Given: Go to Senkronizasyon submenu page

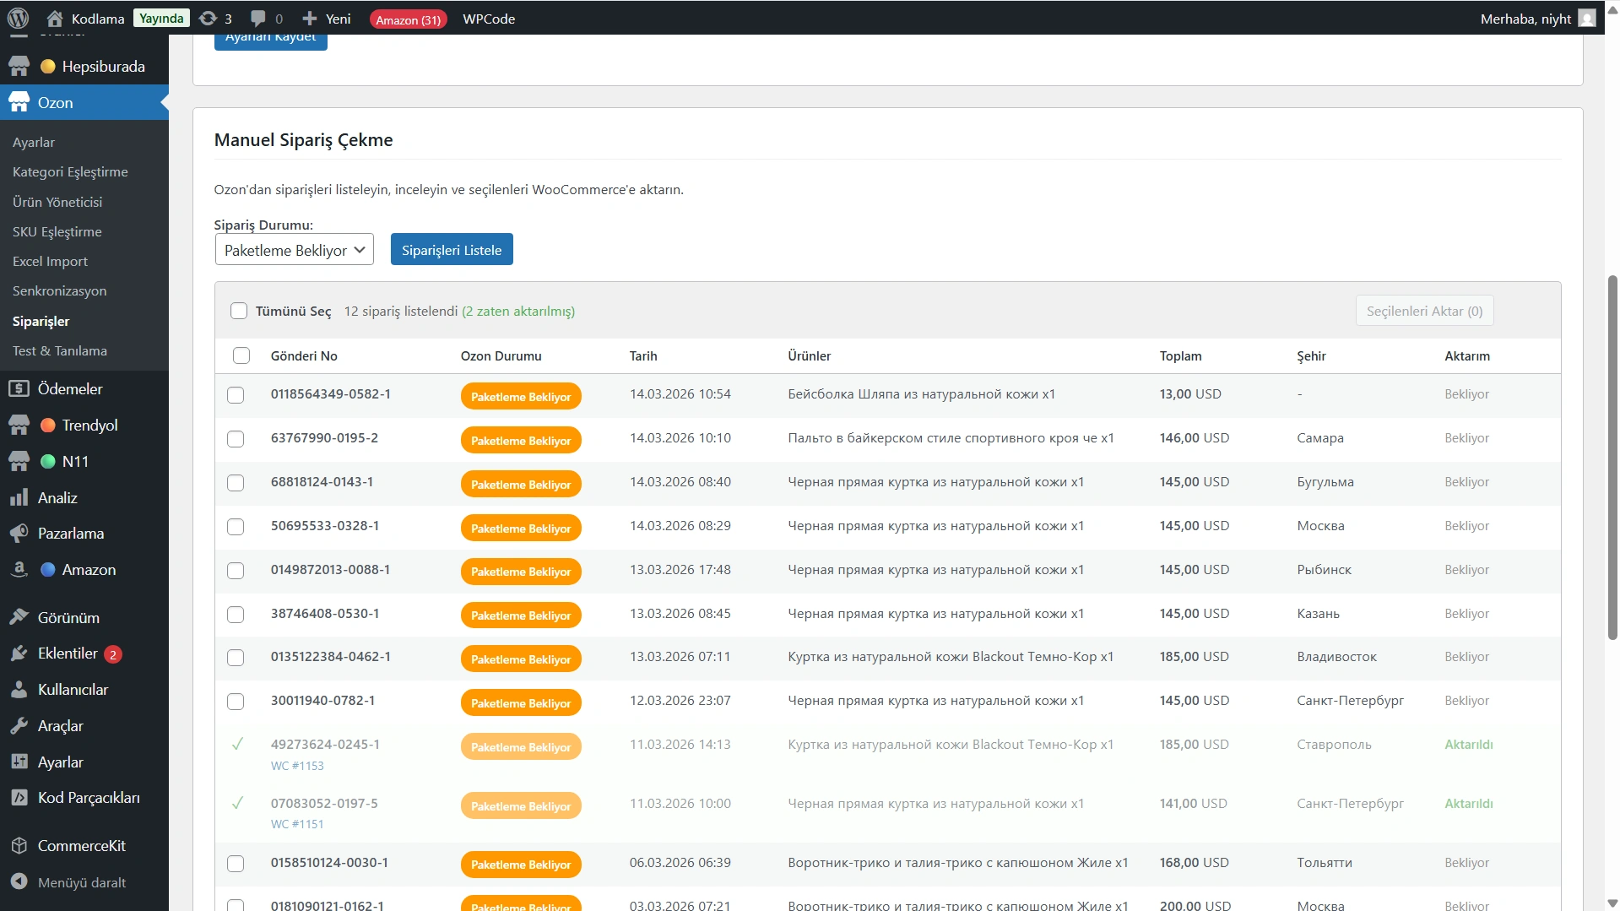Looking at the screenshot, I should point(59,291).
